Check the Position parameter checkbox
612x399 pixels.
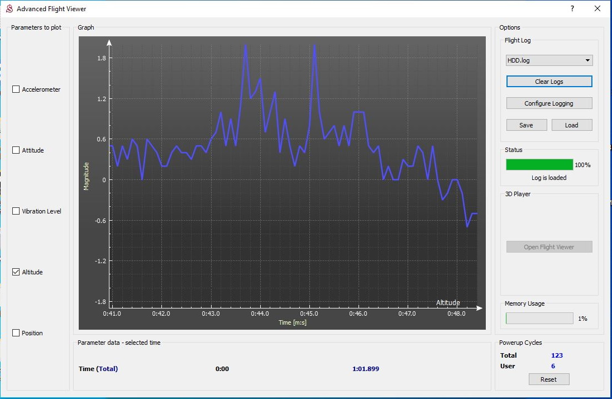point(16,333)
